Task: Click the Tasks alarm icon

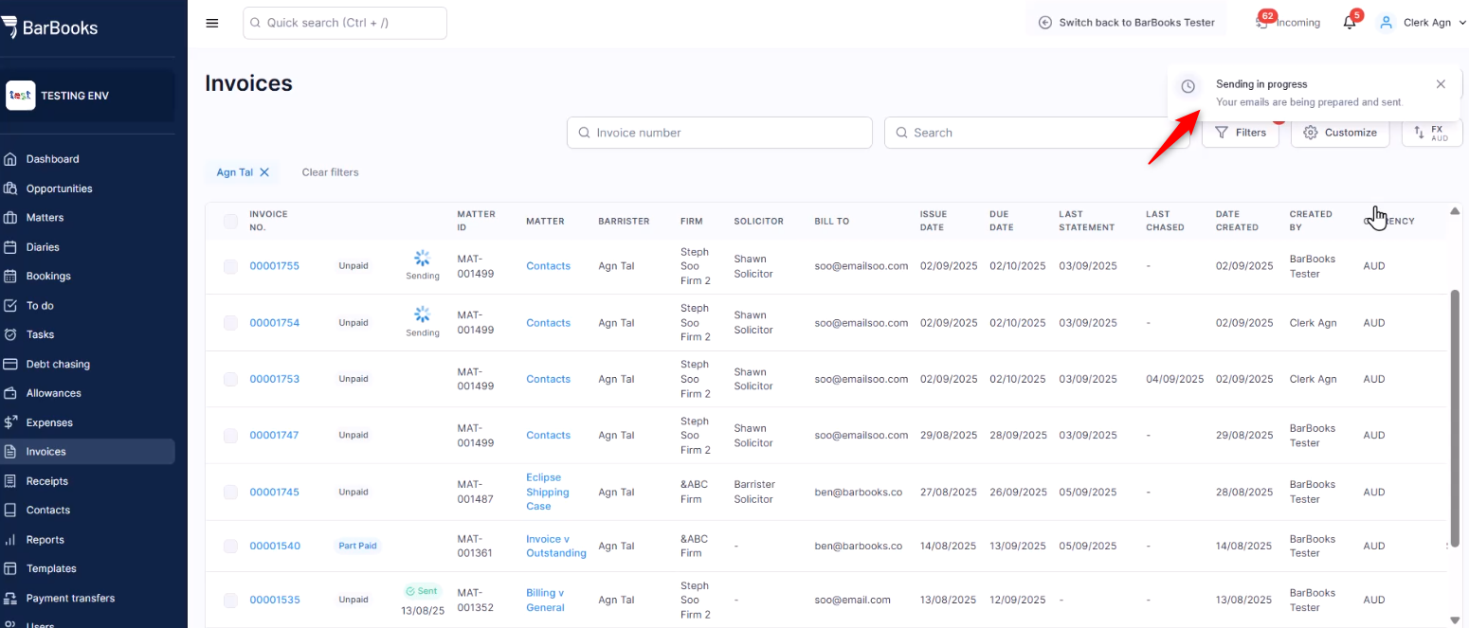Action: 10,334
